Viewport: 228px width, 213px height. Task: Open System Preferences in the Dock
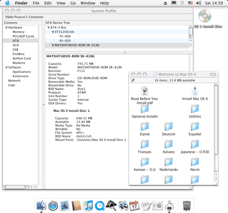tap(157, 205)
